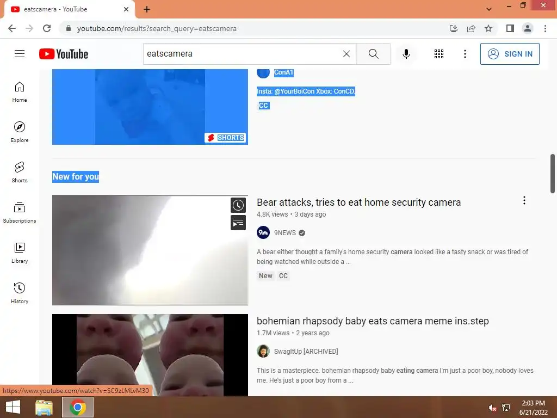Click the SIGN IN button
Screen dimensions: 557x418
tap(510, 54)
